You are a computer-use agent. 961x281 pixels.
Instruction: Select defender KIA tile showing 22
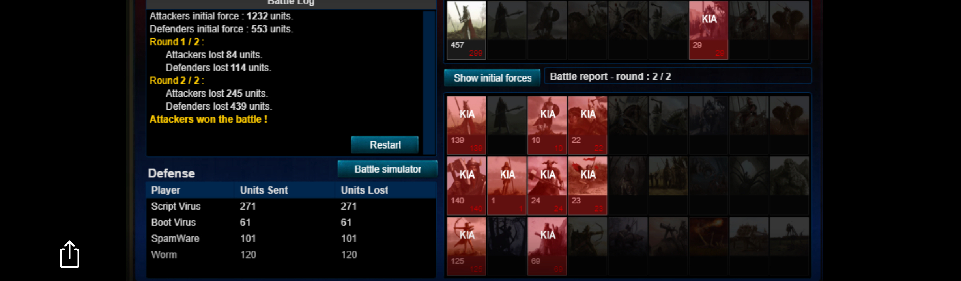pos(587,125)
